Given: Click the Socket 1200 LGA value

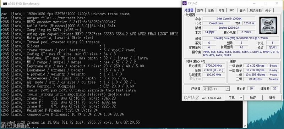Looking at the screenshot, I should 229,28.
